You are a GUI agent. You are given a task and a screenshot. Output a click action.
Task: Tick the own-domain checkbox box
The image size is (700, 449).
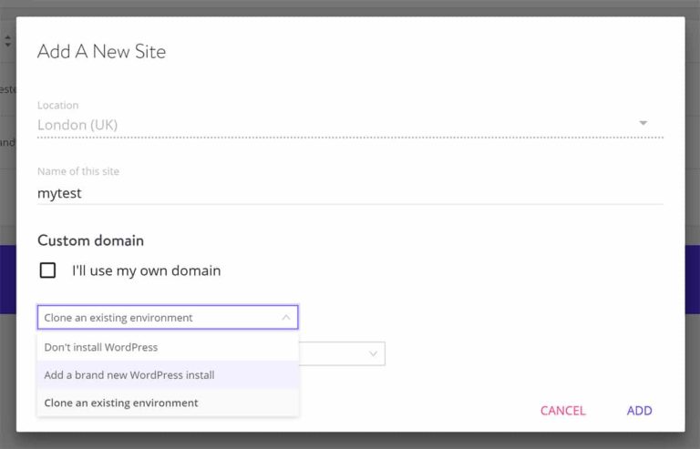48,270
